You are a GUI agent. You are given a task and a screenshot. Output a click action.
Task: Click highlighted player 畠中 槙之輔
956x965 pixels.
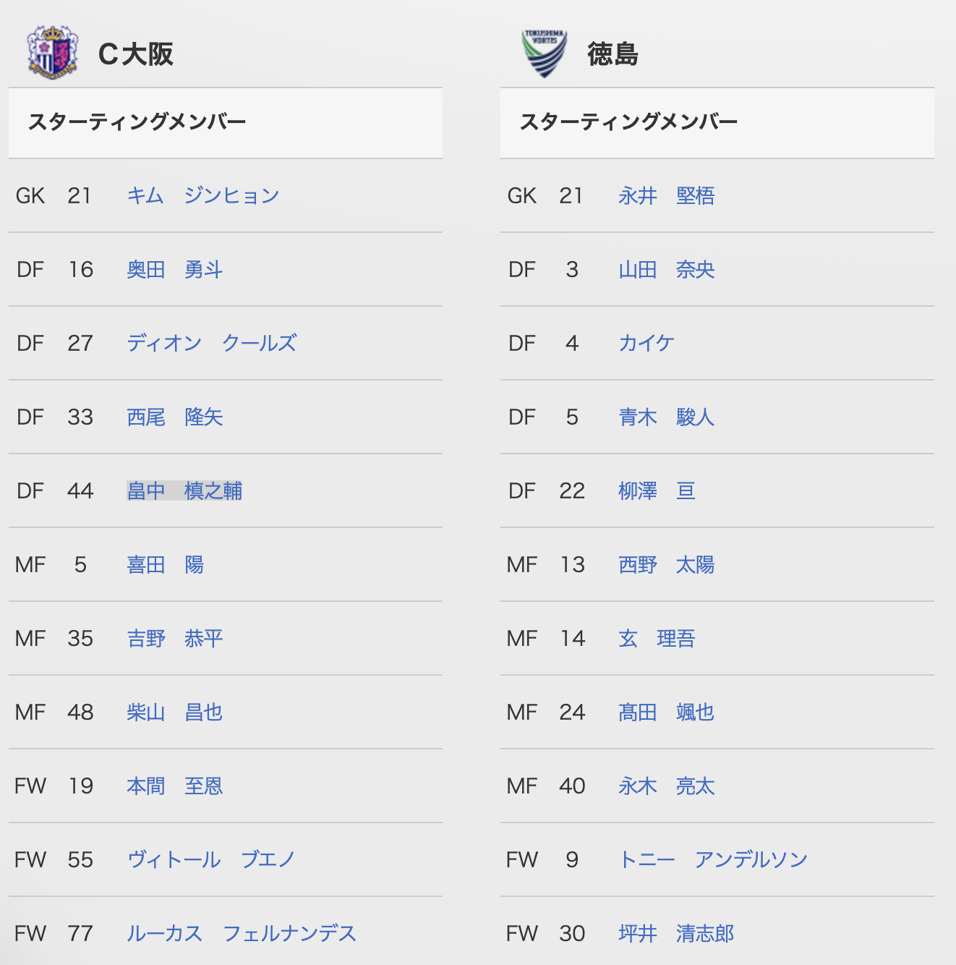pos(184,491)
